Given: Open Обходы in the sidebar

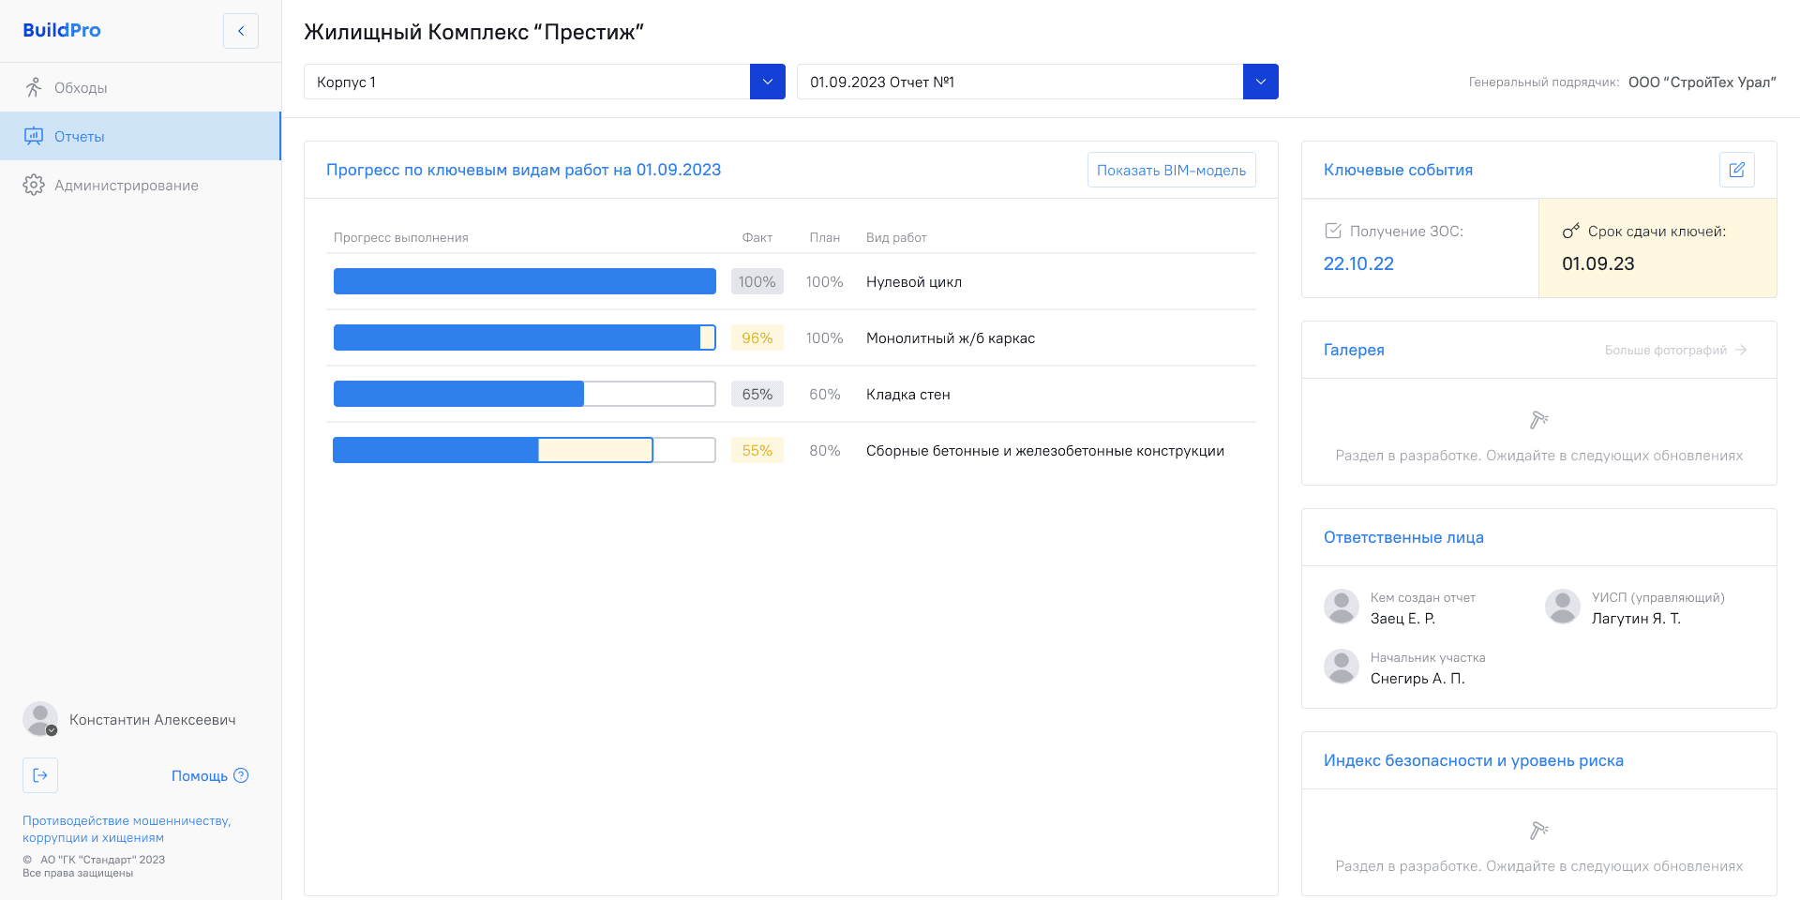Looking at the screenshot, I should point(81,87).
